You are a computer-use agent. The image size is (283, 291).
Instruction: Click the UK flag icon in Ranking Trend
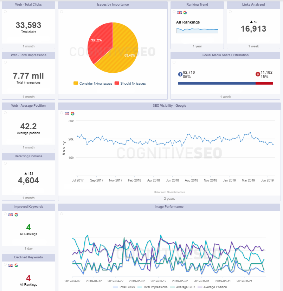[x=179, y=12]
